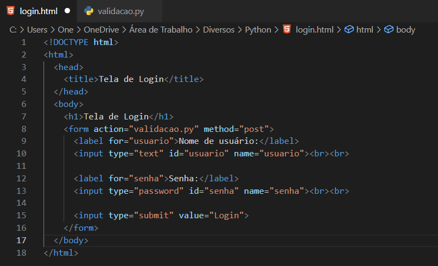This screenshot has height=266, width=438.
Task: Click the Python icon on the validacao.py tab
Action: point(89,10)
